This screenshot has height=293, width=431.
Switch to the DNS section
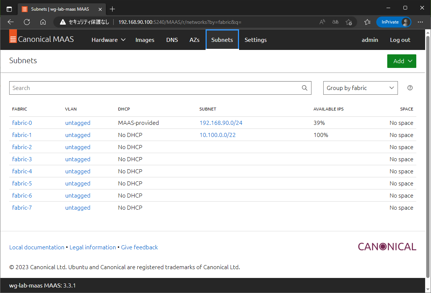pos(172,40)
